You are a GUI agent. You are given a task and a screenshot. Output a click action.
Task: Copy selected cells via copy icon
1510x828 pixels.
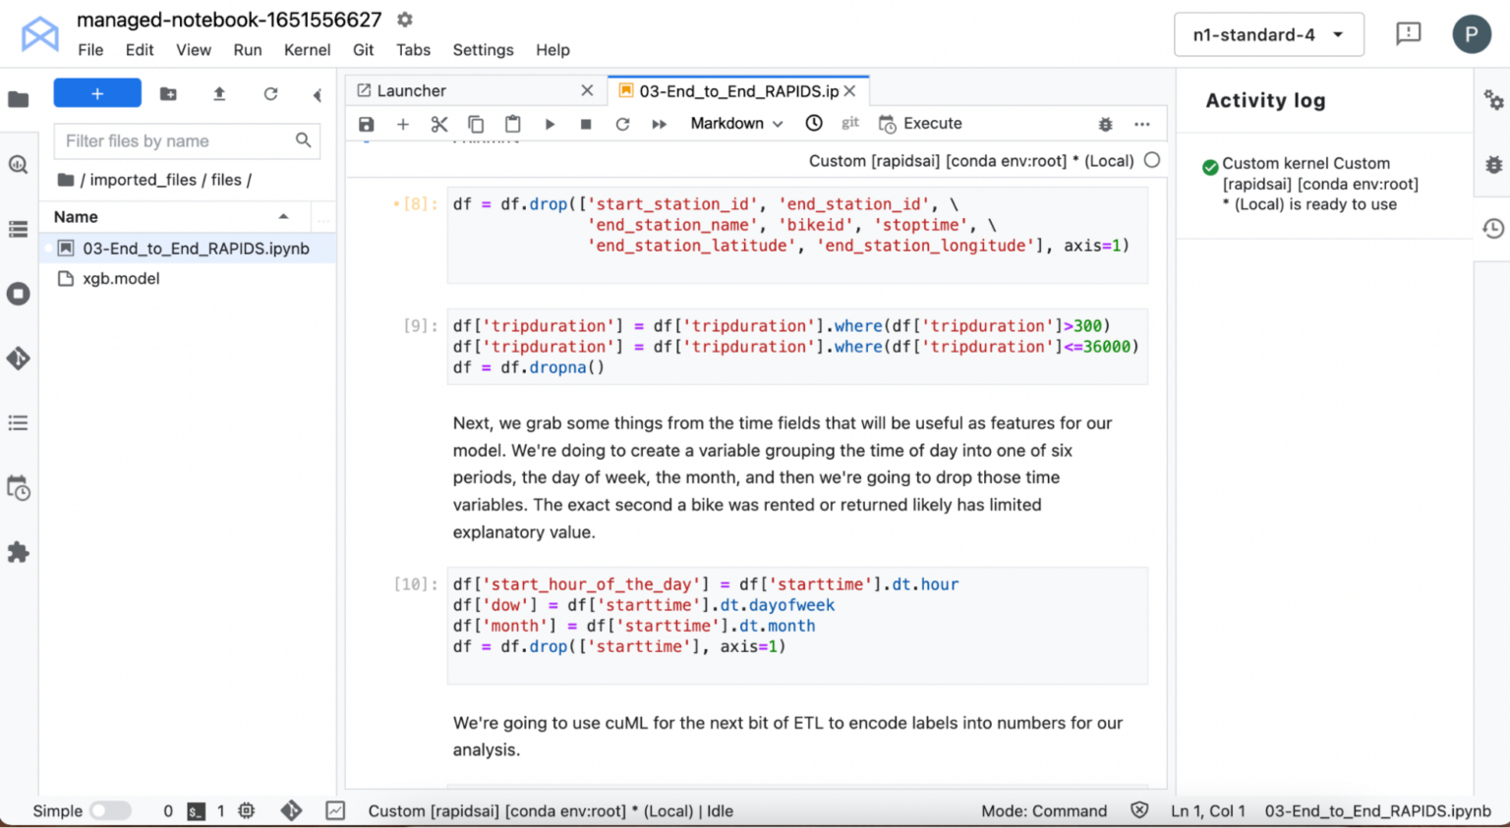pyautogui.click(x=476, y=124)
